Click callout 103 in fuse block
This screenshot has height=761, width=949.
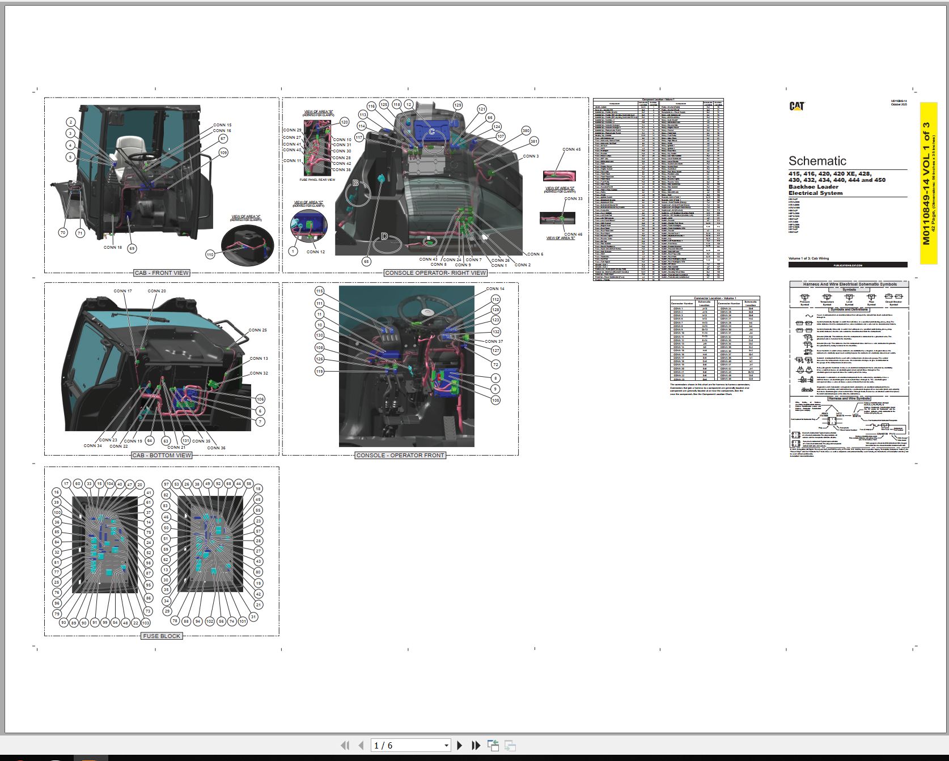click(x=146, y=622)
